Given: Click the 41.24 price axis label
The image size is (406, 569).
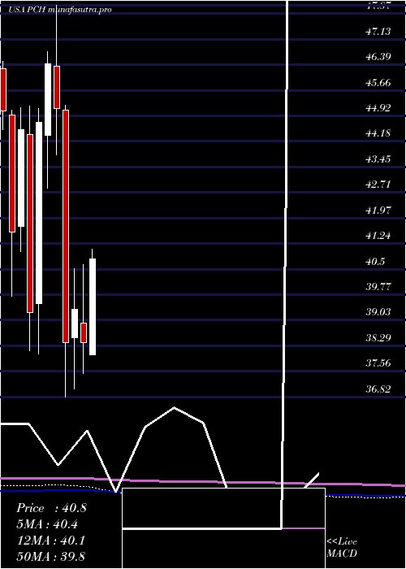Looking at the screenshot, I should [x=378, y=236].
